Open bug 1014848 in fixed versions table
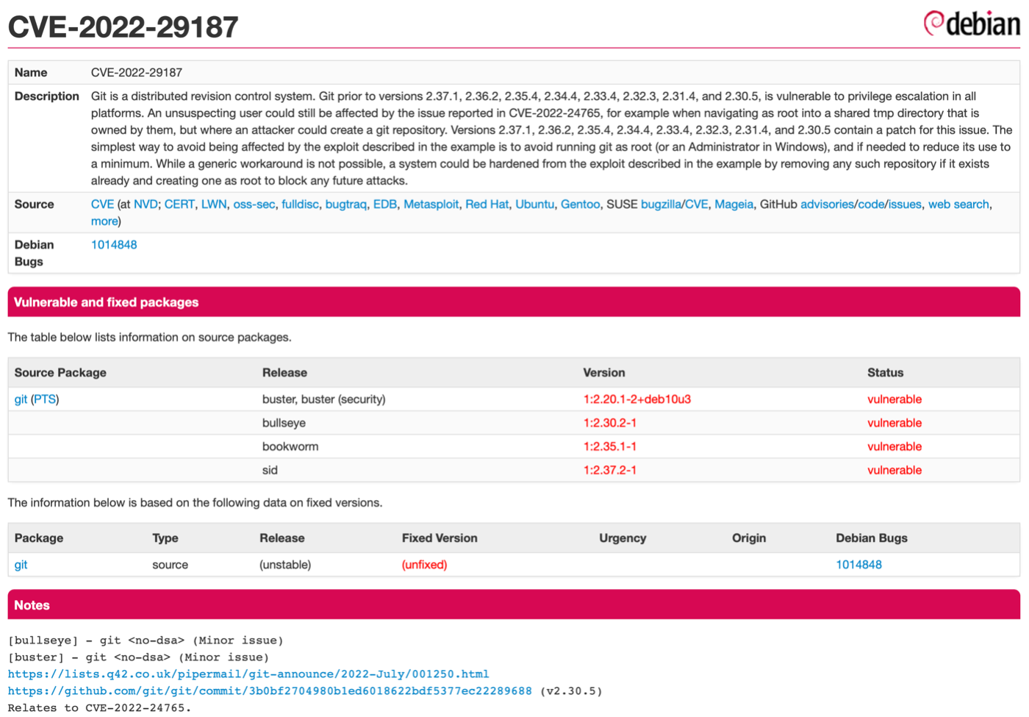The image size is (1029, 717). (x=858, y=565)
